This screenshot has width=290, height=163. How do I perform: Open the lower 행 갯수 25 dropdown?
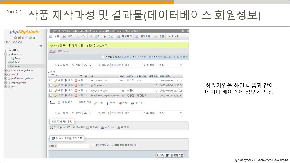click(87, 113)
